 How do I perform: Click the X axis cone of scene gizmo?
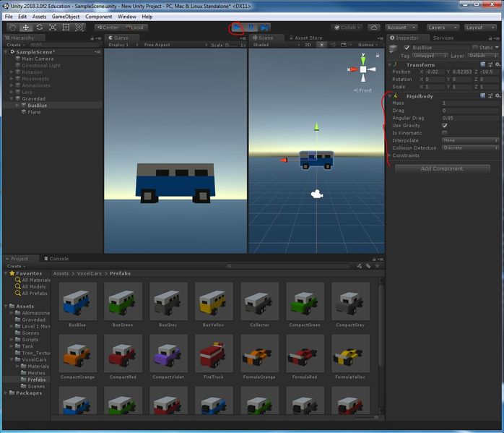click(x=353, y=69)
